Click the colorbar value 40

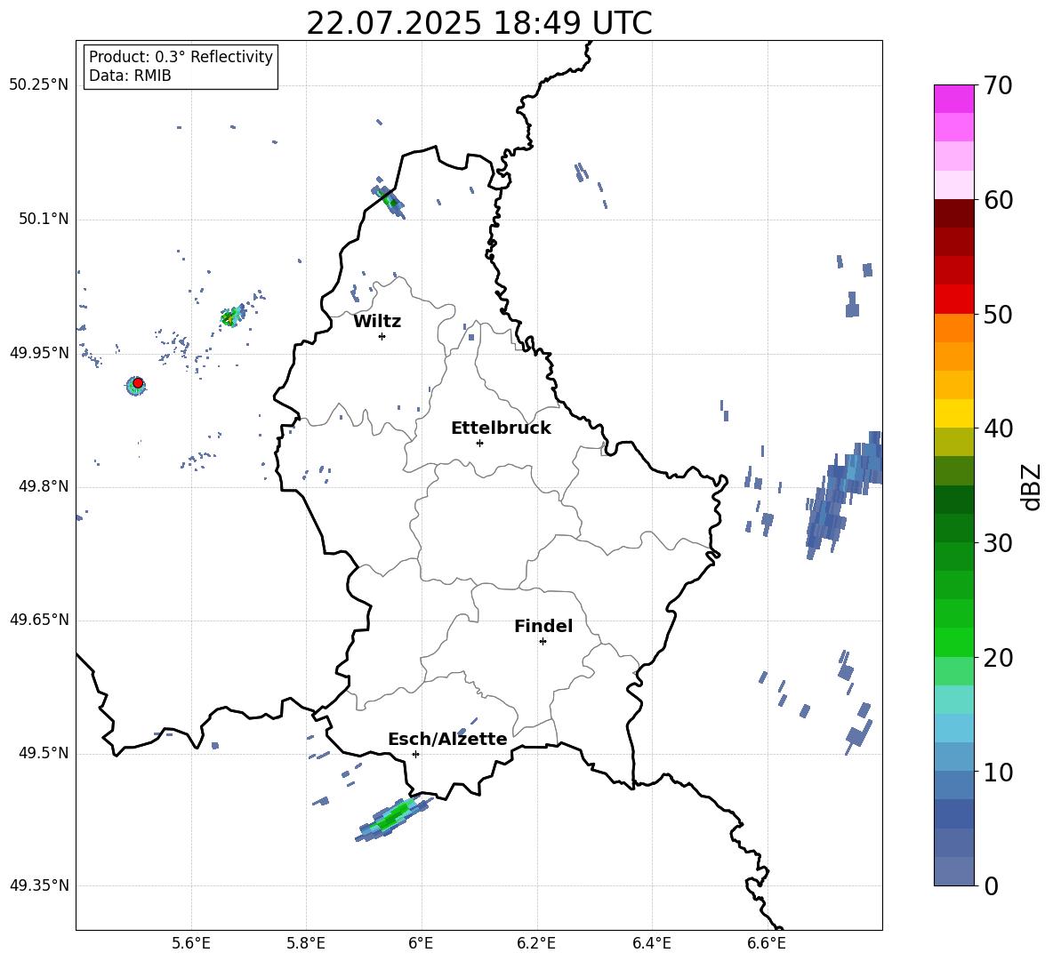point(998,428)
